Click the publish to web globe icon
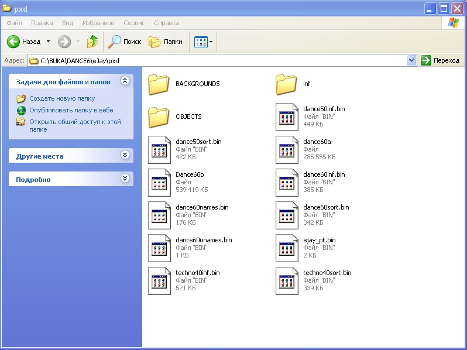 click(x=21, y=110)
